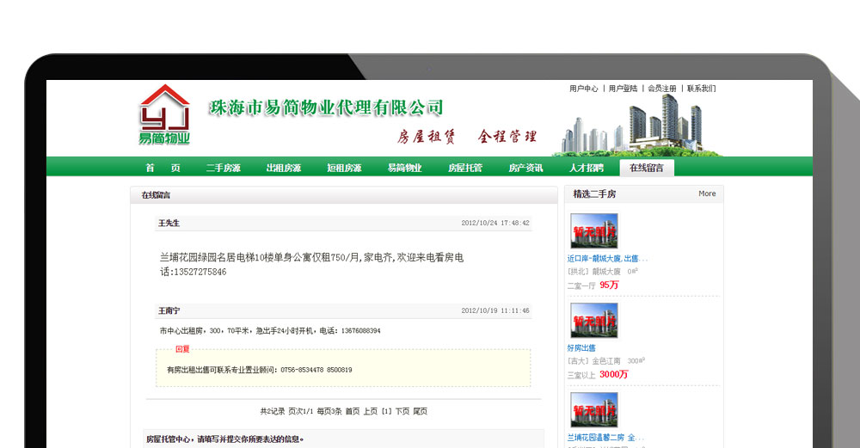Click the 好房出售 listing link

[581, 347]
